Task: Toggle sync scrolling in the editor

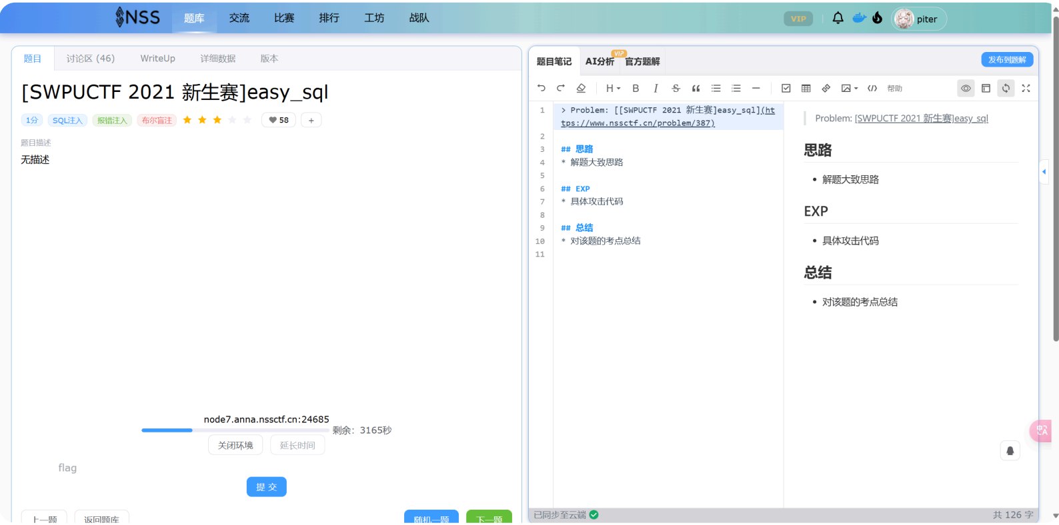Action: click(1006, 88)
